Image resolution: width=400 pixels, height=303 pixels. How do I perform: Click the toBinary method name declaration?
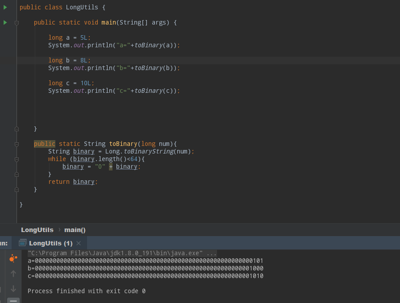123,144
